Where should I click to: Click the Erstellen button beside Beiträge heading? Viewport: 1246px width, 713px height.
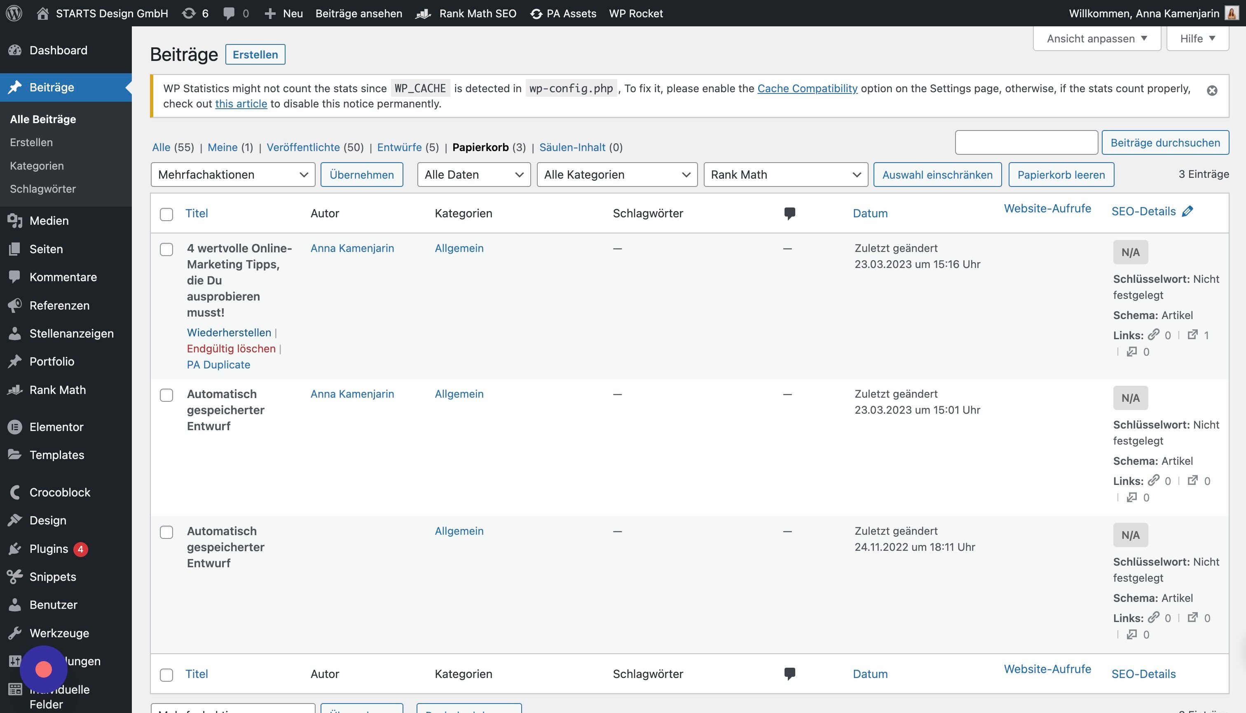pos(255,54)
